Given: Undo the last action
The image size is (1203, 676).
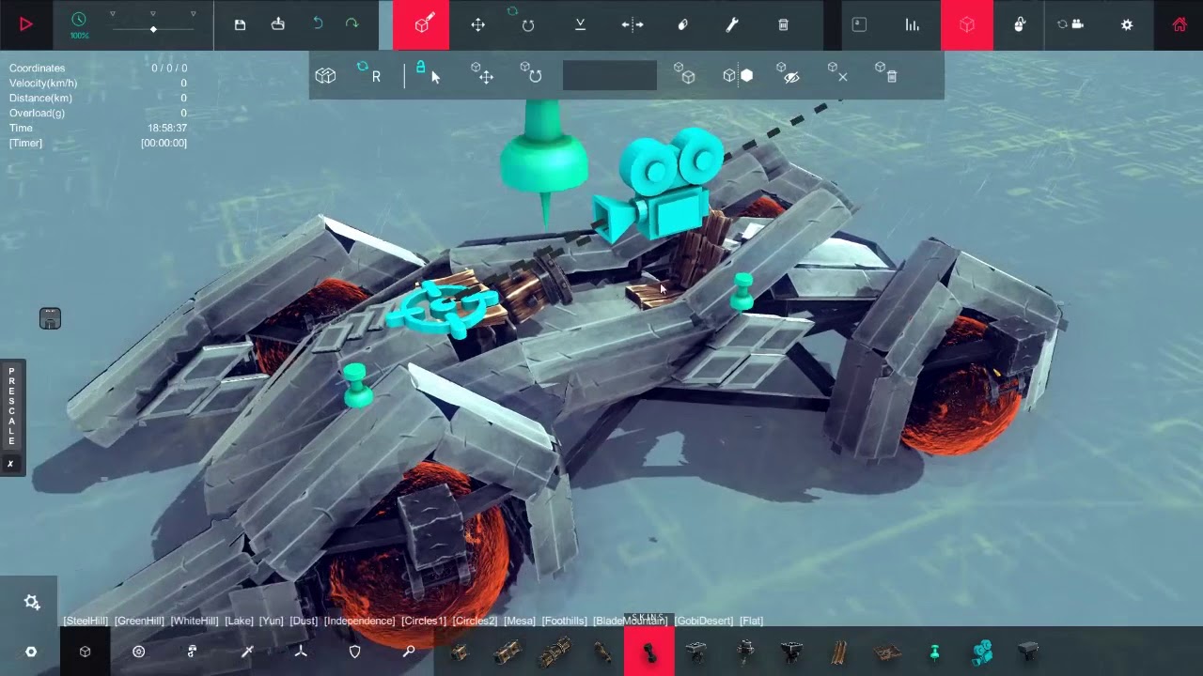Looking at the screenshot, I should point(318,24).
